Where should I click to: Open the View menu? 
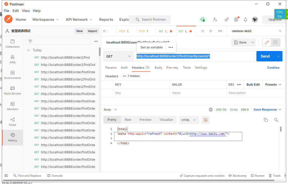coord(26,11)
